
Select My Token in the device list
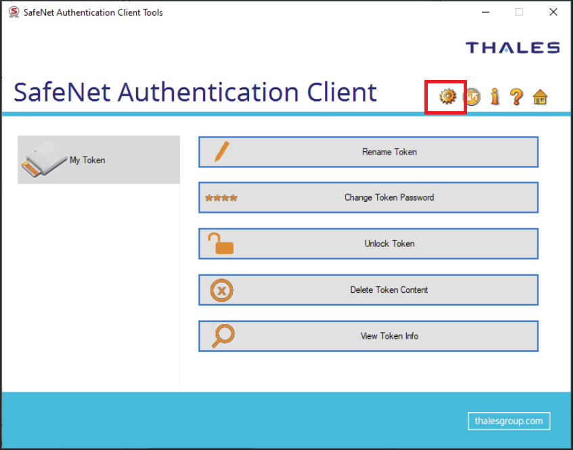(x=99, y=160)
